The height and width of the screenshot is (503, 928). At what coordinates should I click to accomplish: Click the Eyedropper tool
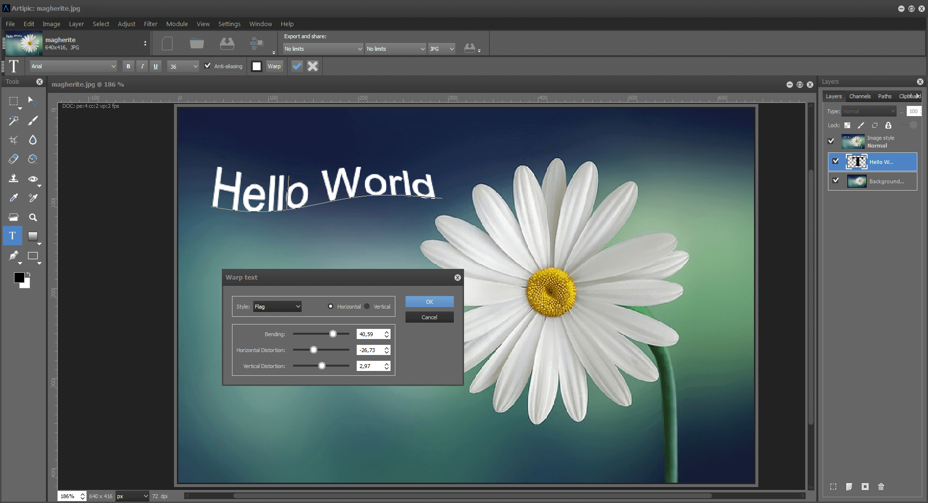click(14, 198)
